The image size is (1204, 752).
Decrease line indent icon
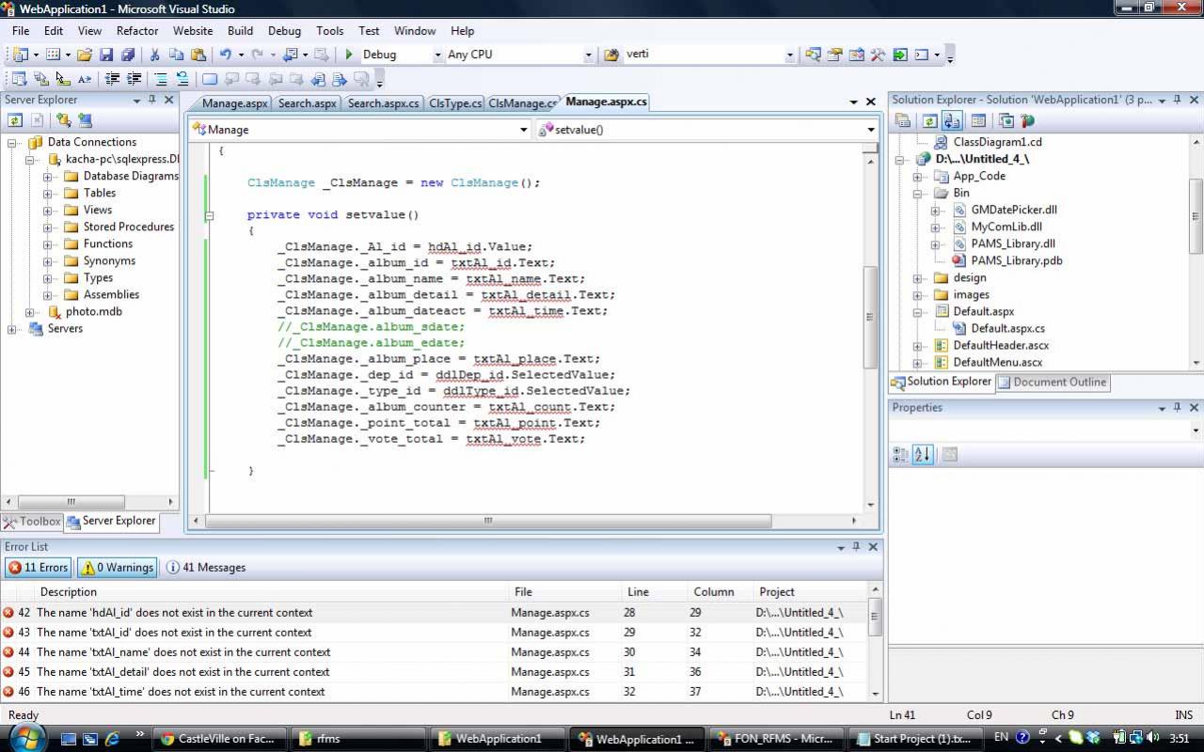point(112,79)
